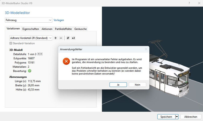Open the Aktionen tab

47,29
